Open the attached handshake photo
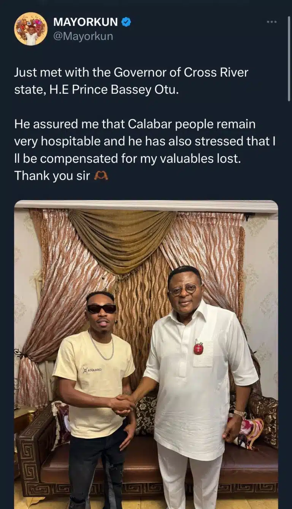292x509 pixels. click(x=146, y=355)
